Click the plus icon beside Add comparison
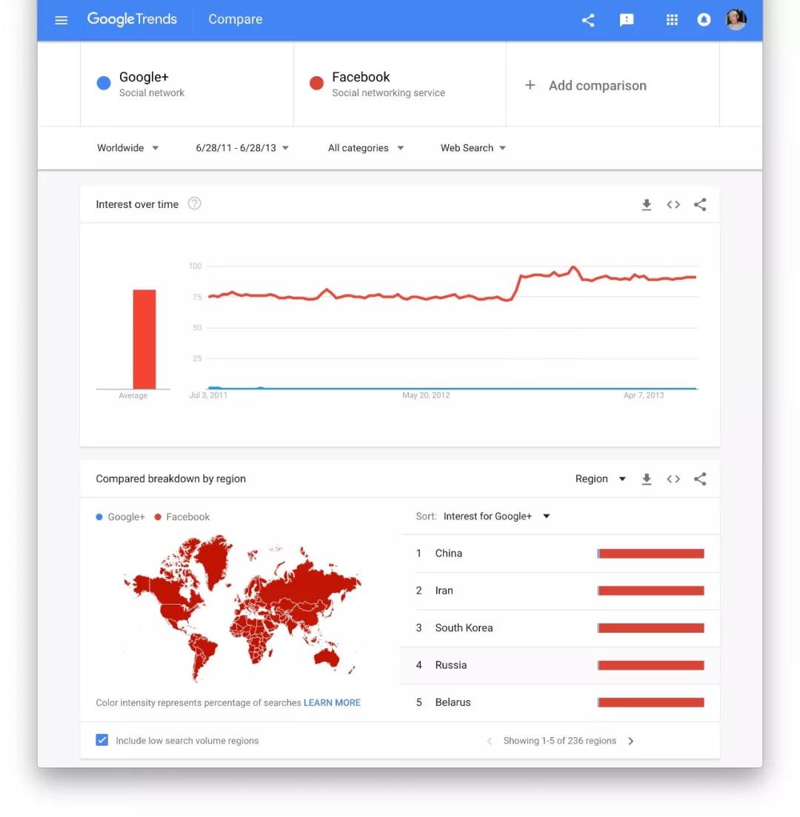 click(530, 84)
